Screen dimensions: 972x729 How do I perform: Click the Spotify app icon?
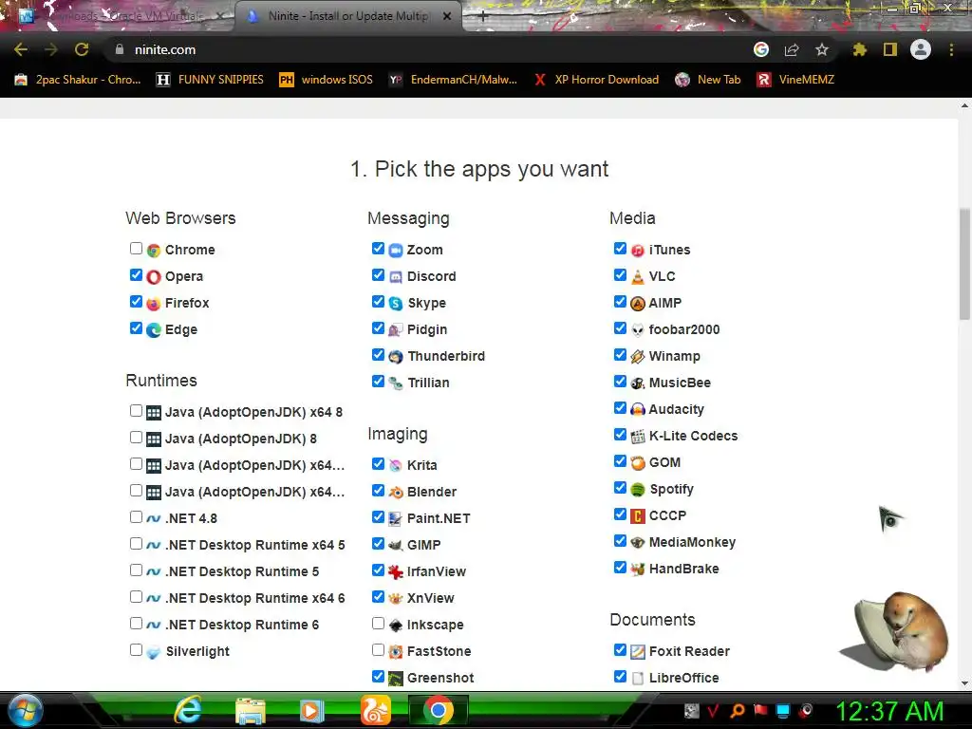tap(637, 490)
